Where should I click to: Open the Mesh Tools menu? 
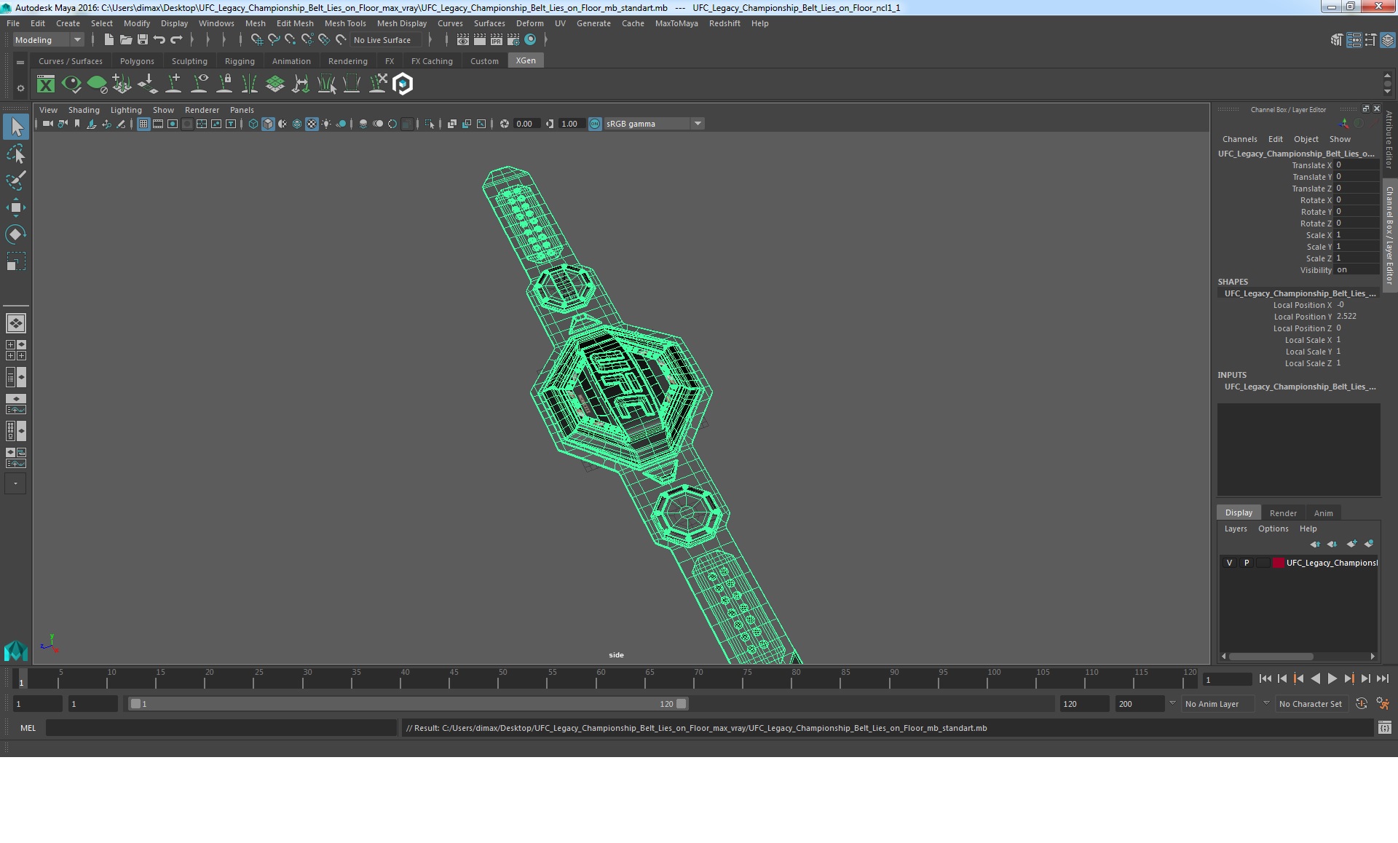(345, 23)
